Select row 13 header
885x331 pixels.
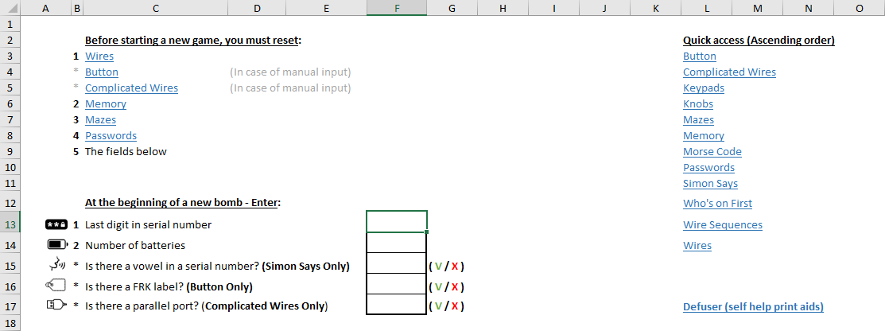[10, 225]
